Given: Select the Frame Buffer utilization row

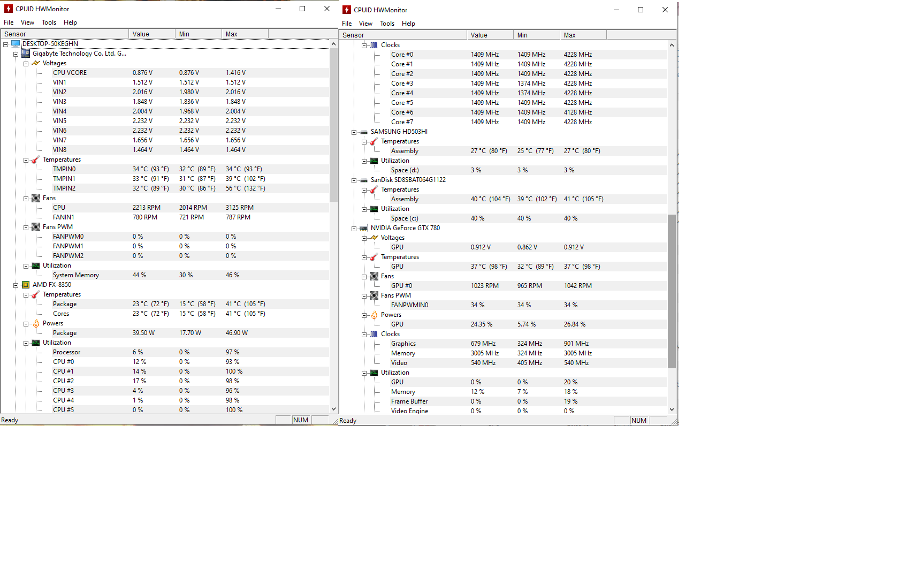Looking at the screenshot, I should [503, 401].
